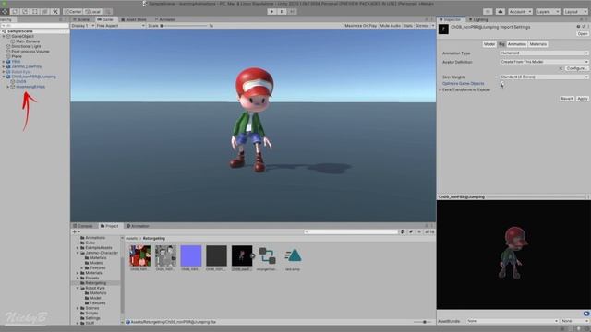
Task: Click search by label icon in Project
Action: (411, 231)
